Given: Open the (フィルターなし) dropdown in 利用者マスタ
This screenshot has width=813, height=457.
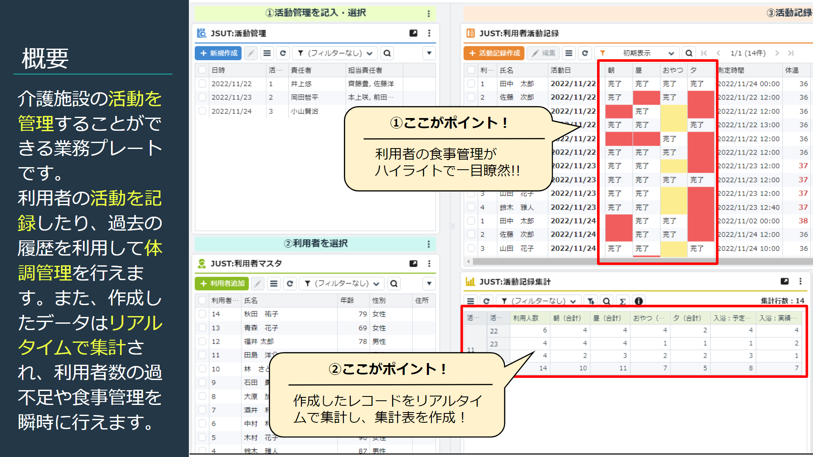Looking at the screenshot, I should tap(343, 284).
